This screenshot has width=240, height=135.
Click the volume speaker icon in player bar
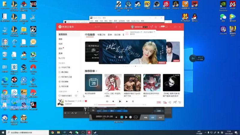170,102
